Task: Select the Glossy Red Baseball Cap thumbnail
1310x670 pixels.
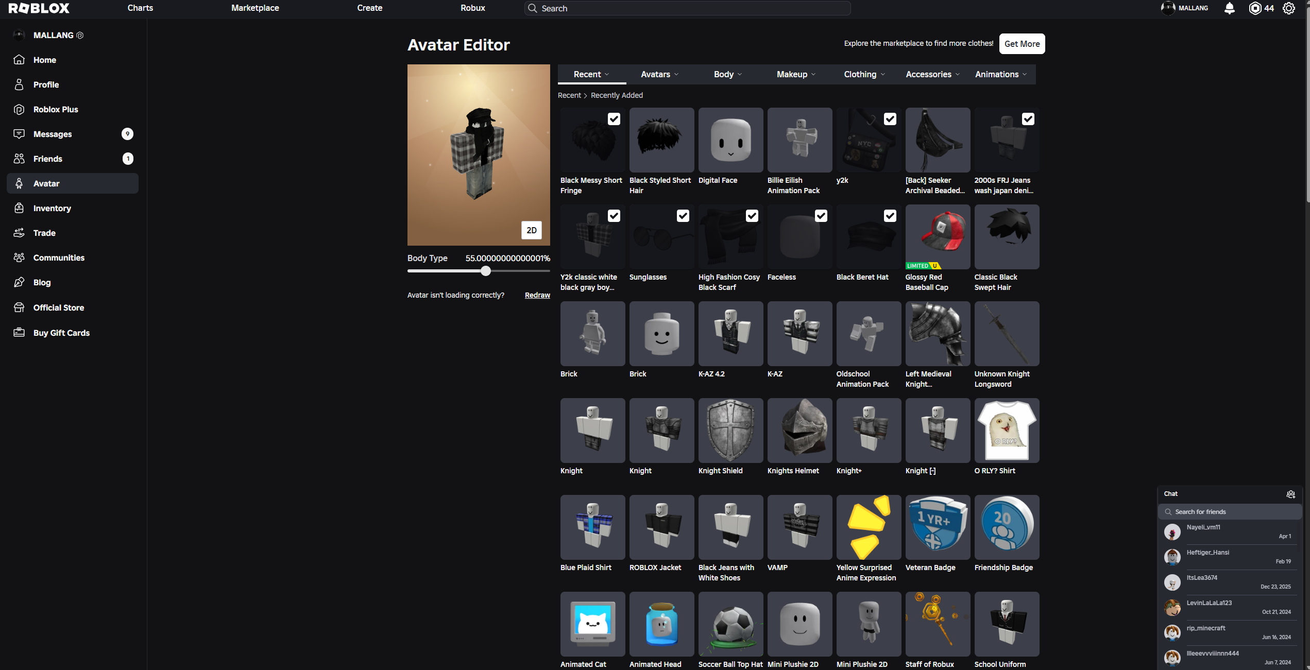Action: click(x=938, y=237)
